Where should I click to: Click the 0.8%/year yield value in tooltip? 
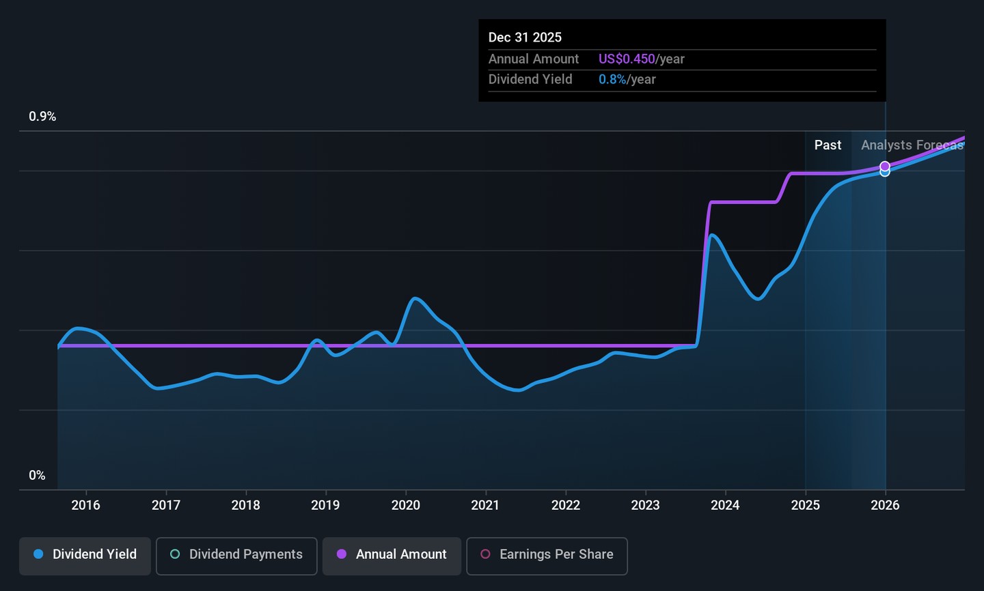click(627, 79)
